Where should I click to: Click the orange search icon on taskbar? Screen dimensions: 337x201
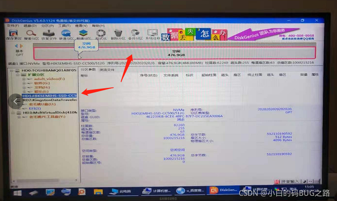pyautogui.click(x=82, y=191)
